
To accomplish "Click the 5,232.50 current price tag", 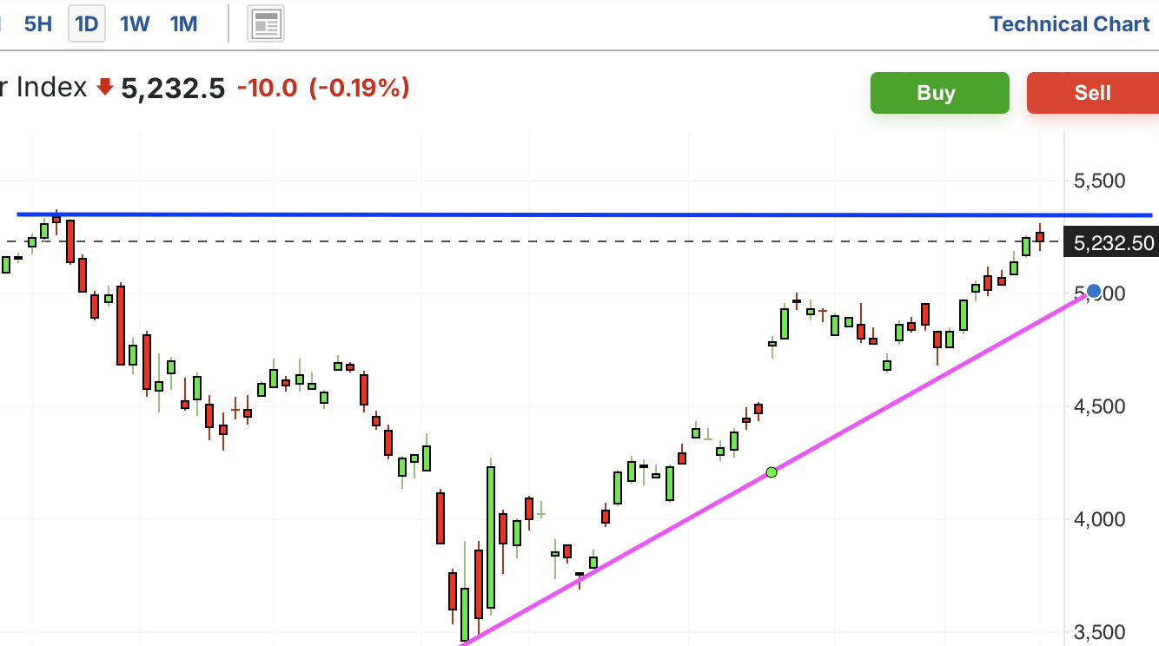I will click(1112, 243).
